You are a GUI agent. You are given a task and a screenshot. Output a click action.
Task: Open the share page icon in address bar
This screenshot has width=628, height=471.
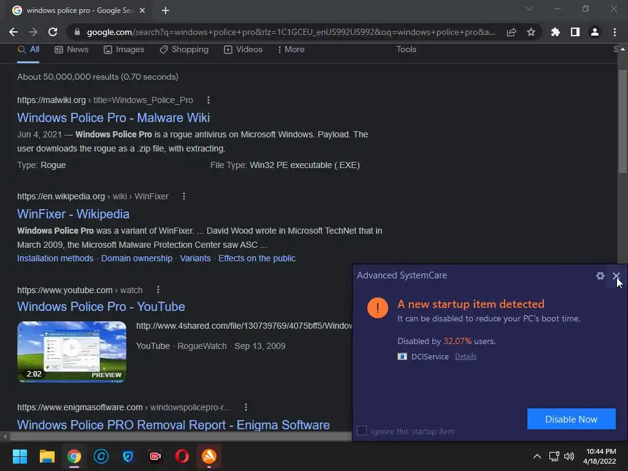pos(511,32)
